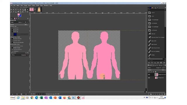This screenshot has width=187, height=105.
Task: Switch to the Channels tab
Action: [156, 65]
